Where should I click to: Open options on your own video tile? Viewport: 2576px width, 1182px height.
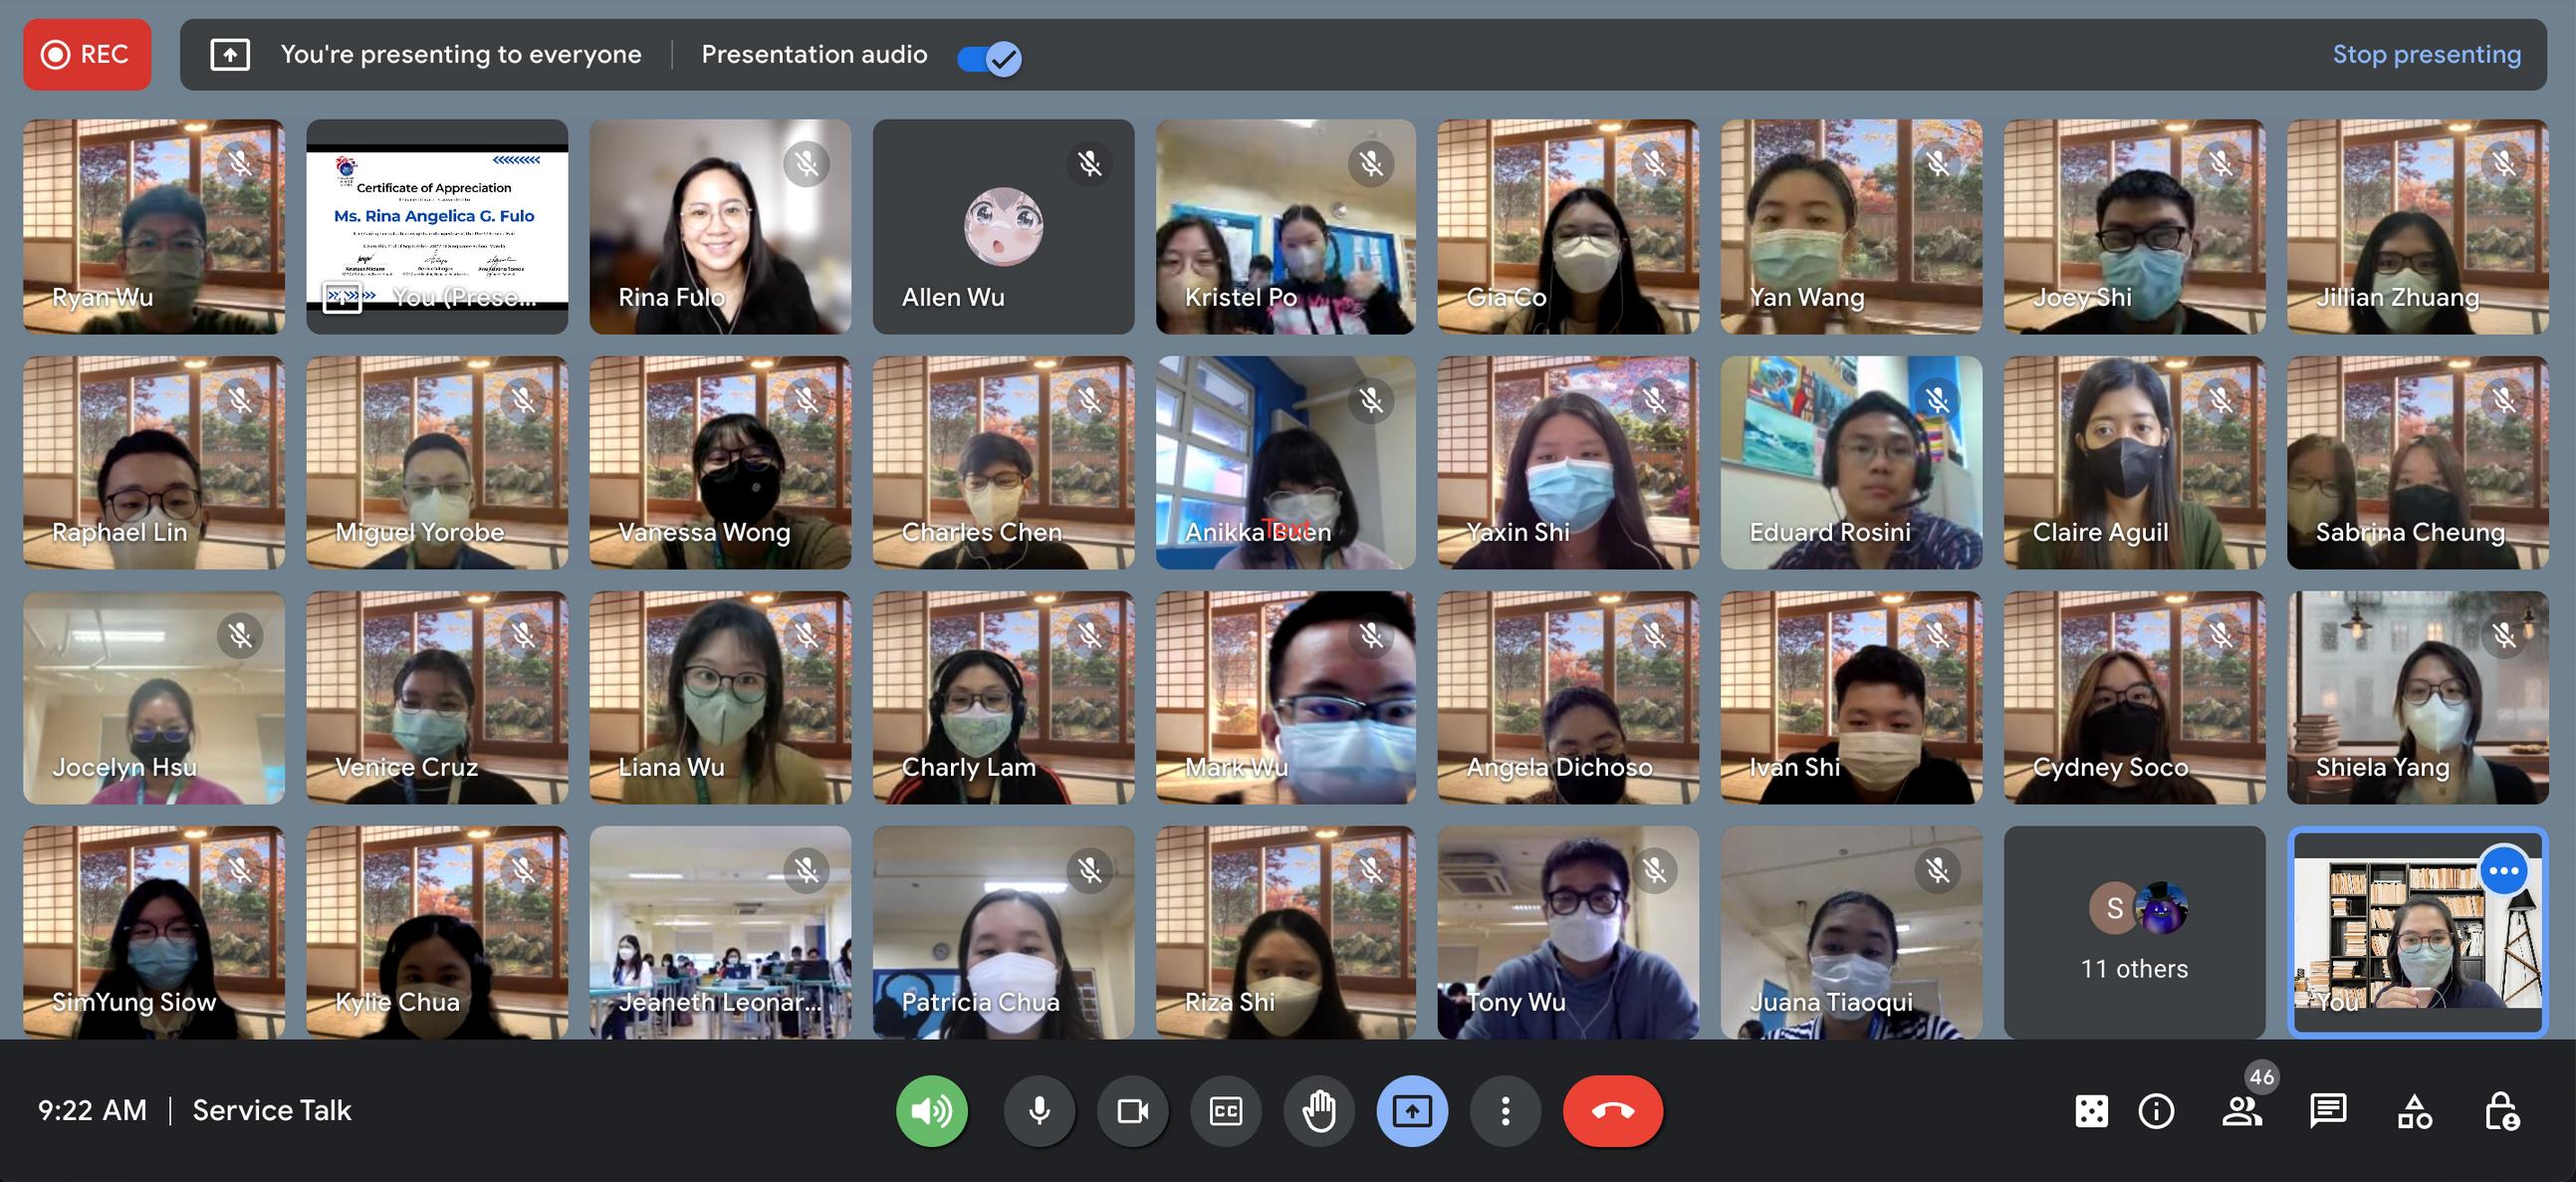[2503, 870]
